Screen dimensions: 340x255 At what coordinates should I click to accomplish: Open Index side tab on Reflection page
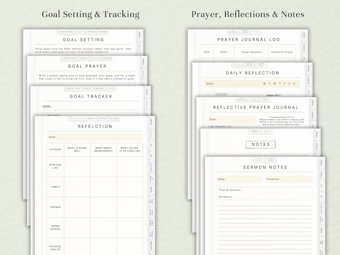tap(151, 122)
